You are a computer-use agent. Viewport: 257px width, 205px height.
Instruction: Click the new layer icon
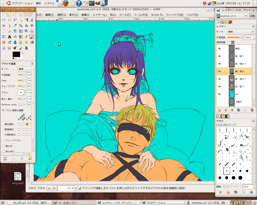tap(219, 110)
